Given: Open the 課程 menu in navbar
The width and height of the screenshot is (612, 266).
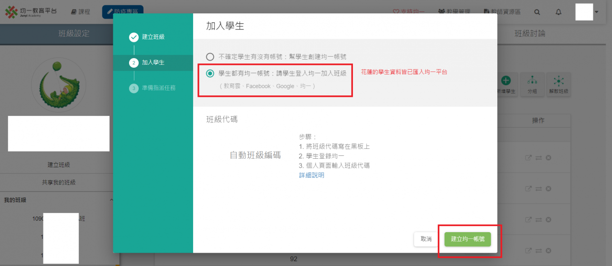Looking at the screenshot, I should 80,12.
